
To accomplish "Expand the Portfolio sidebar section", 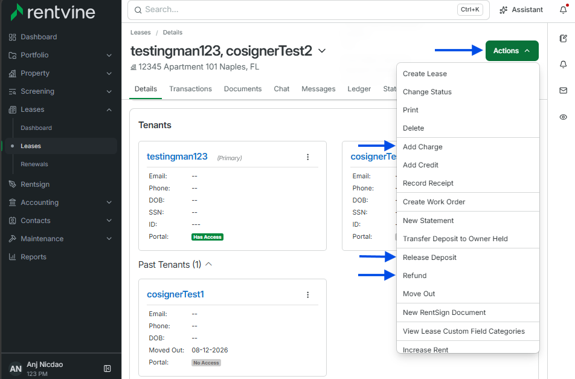I will tap(109, 56).
